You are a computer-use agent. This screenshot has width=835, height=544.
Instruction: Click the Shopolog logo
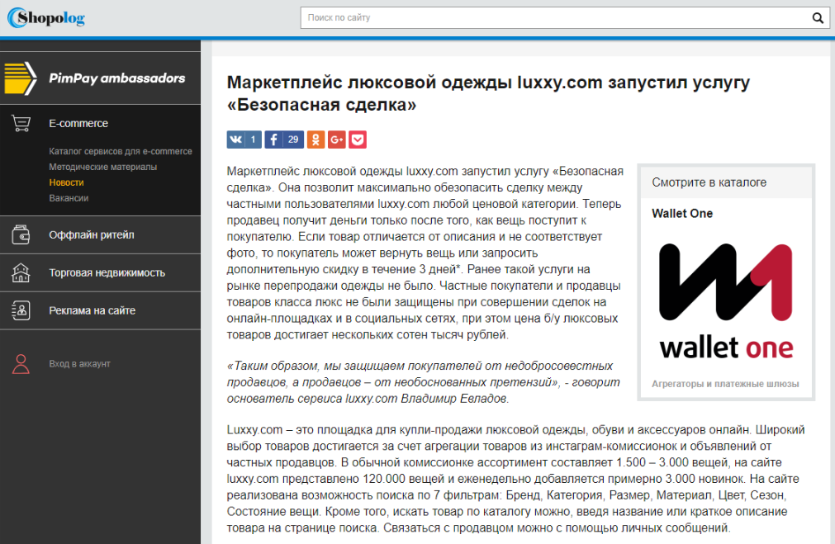tap(46, 17)
